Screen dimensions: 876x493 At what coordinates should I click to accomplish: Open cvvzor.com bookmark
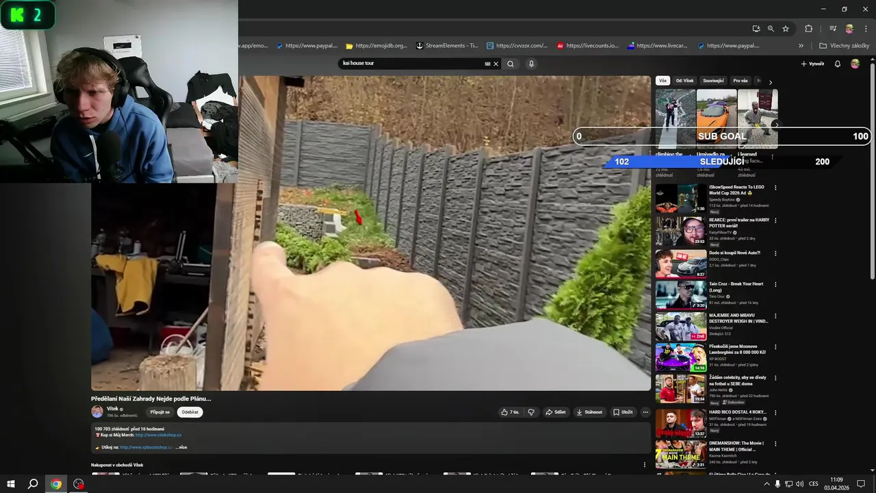[517, 46]
